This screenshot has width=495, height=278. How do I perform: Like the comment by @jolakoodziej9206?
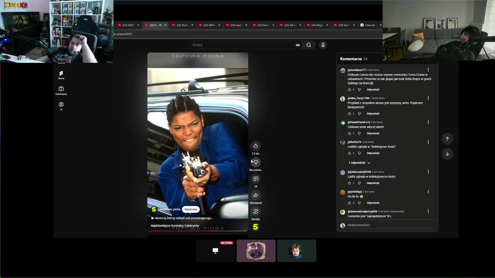click(350, 183)
